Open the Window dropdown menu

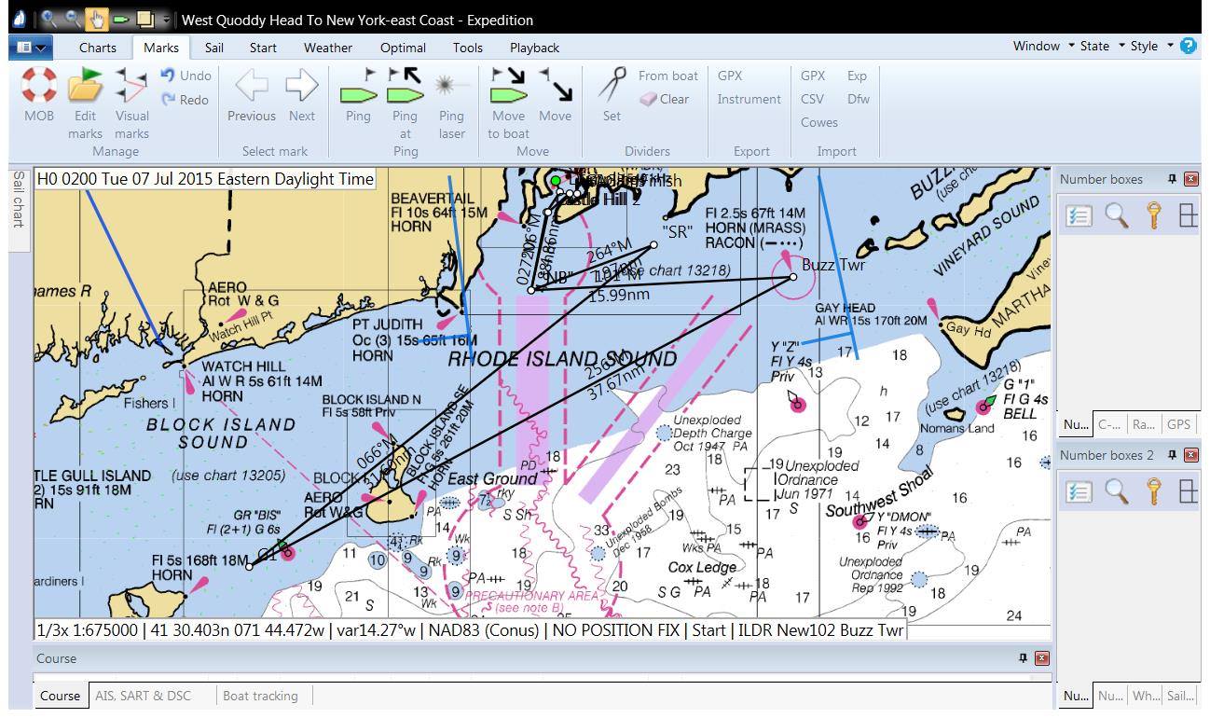click(1043, 46)
